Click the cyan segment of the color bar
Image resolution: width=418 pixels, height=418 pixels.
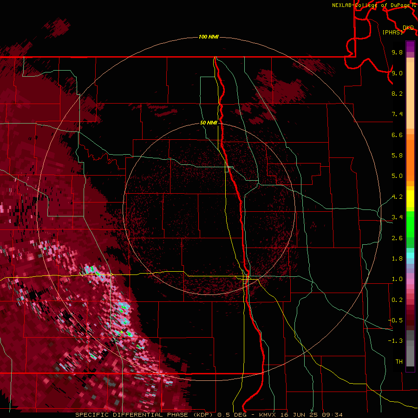tap(410, 255)
